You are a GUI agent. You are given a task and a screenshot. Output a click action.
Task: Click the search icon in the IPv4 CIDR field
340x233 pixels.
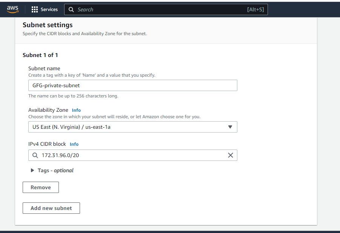pos(35,155)
